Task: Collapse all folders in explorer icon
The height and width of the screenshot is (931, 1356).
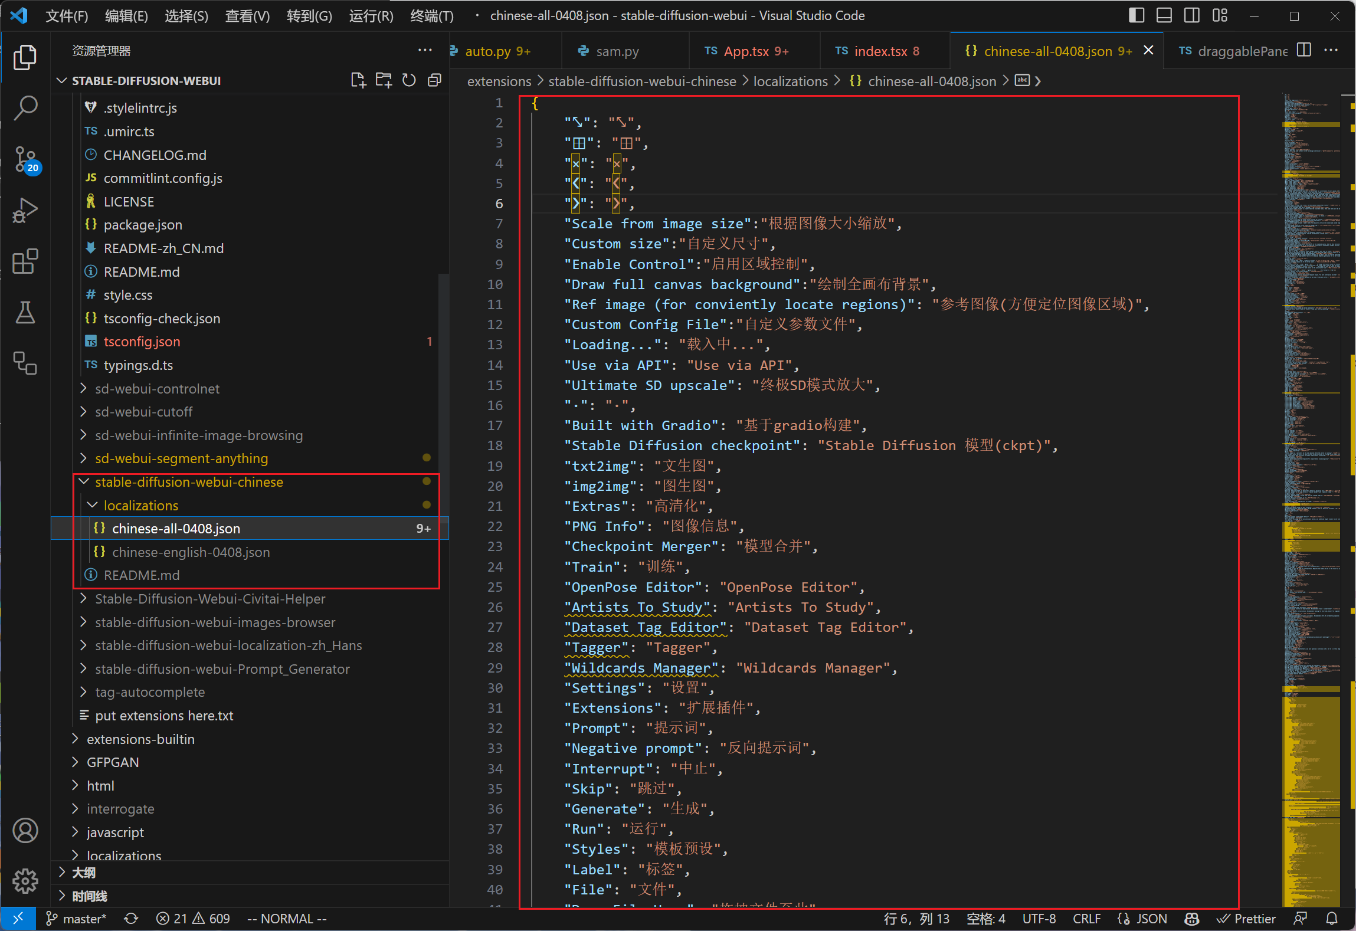Action: [x=435, y=80]
